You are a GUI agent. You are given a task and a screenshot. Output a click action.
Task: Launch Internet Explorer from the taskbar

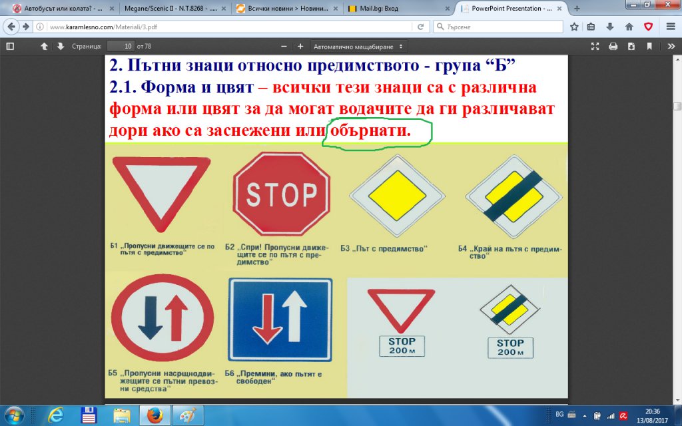55,416
